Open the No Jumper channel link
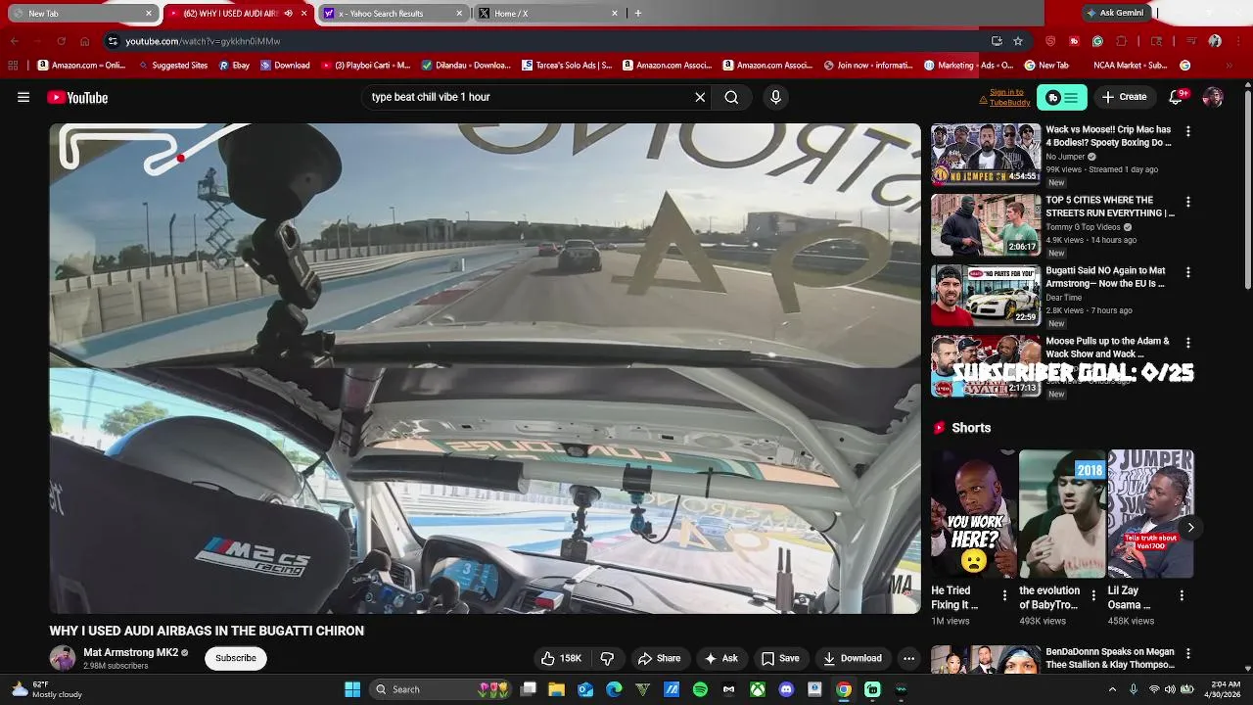 click(x=1065, y=157)
